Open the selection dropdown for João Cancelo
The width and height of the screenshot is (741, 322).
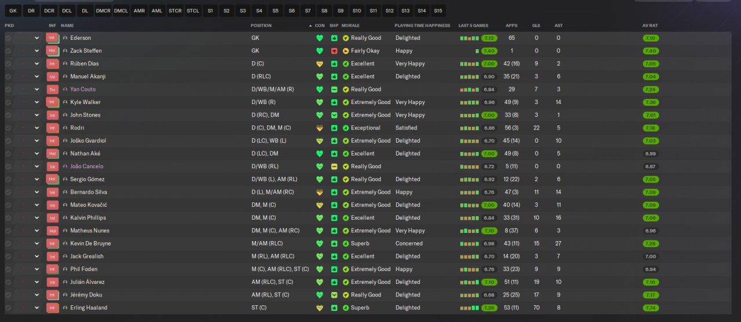pos(36,166)
